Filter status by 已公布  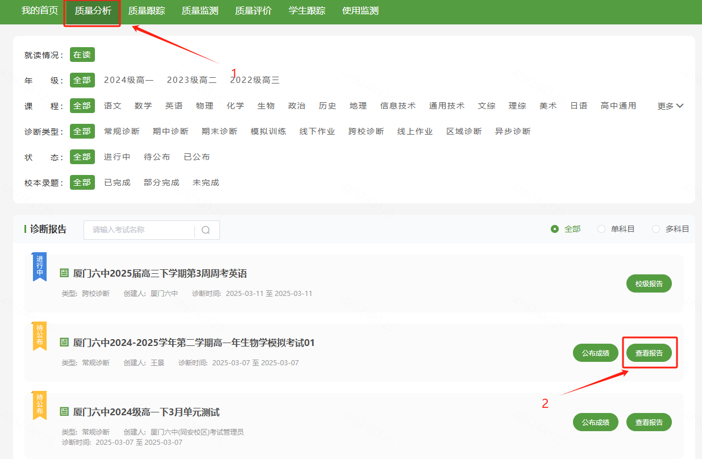click(x=197, y=157)
